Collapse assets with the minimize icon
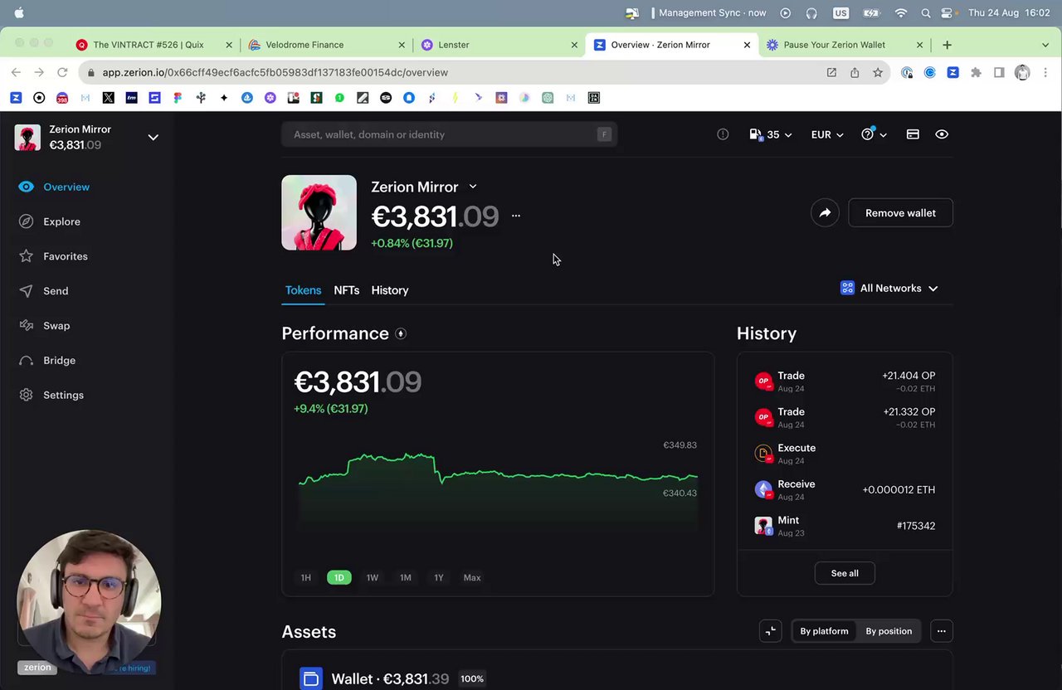This screenshot has height=690, width=1062. click(771, 631)
